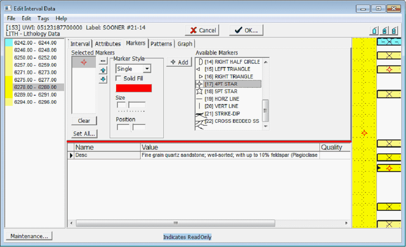
Task: Click the Desc value description field
Action: tap(230, 155)
